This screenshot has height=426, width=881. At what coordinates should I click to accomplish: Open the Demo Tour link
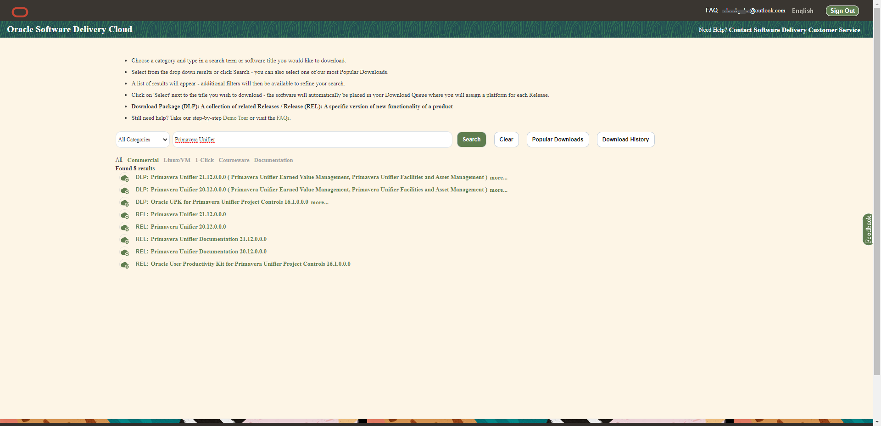coord(235,118)
